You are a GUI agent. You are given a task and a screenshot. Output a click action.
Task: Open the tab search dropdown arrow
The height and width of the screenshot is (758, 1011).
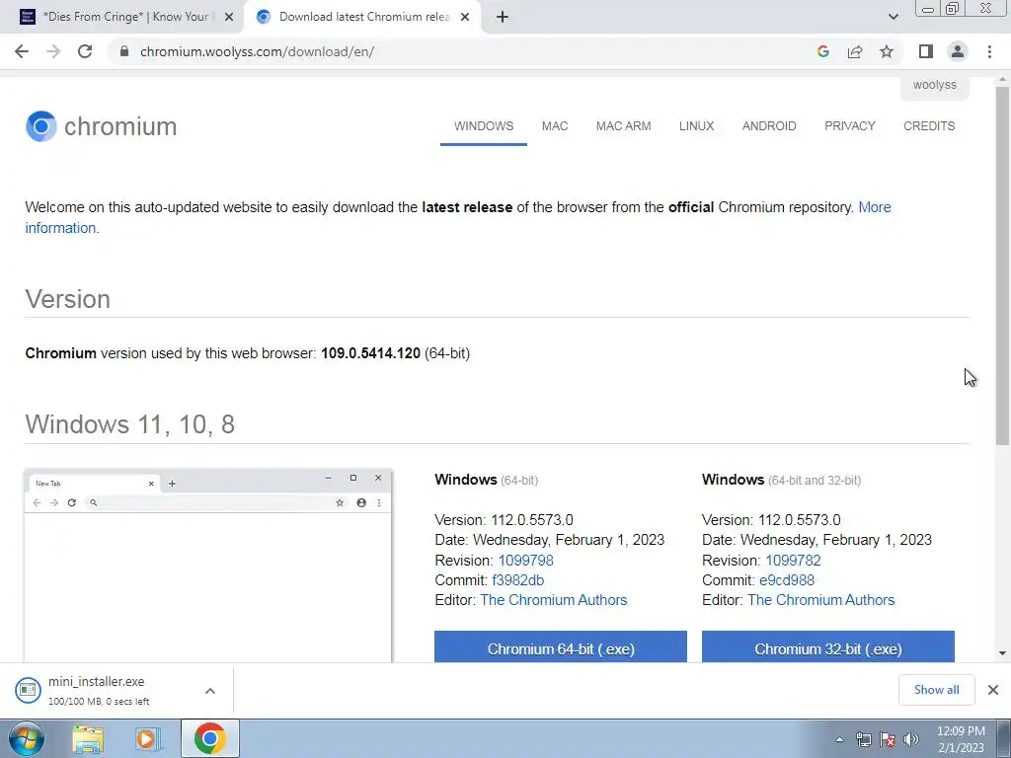893,18
